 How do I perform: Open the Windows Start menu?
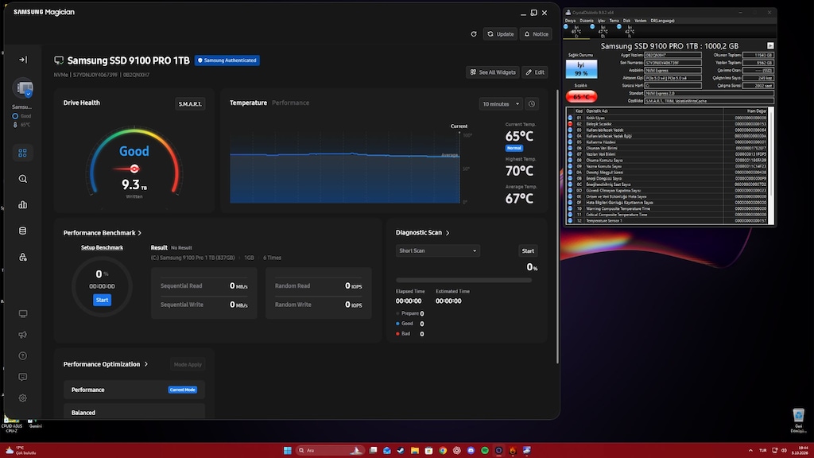tap(287, 450)
